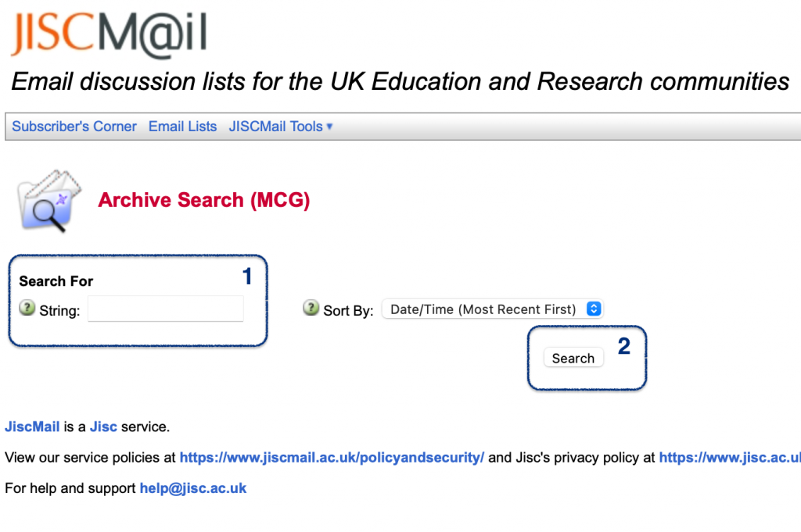This screenshot has height=532, width=801.
Task: Follow the Jisc service link
Action: (x=103, y=427)
